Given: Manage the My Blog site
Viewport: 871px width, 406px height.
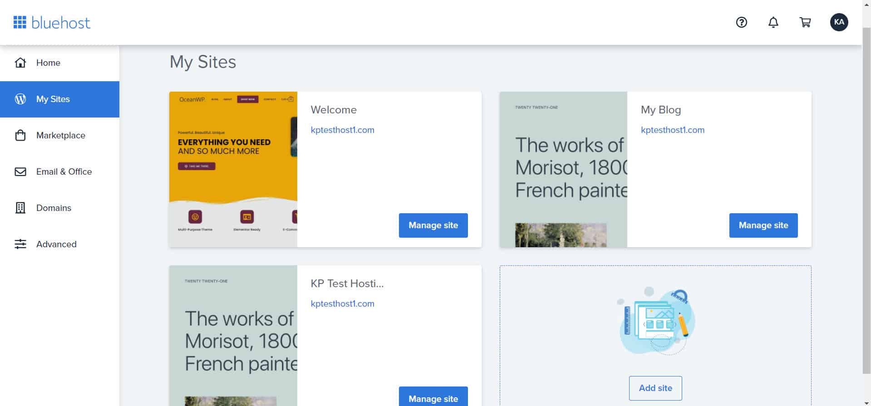Looking at the screenshot, I should click(763, 225).
